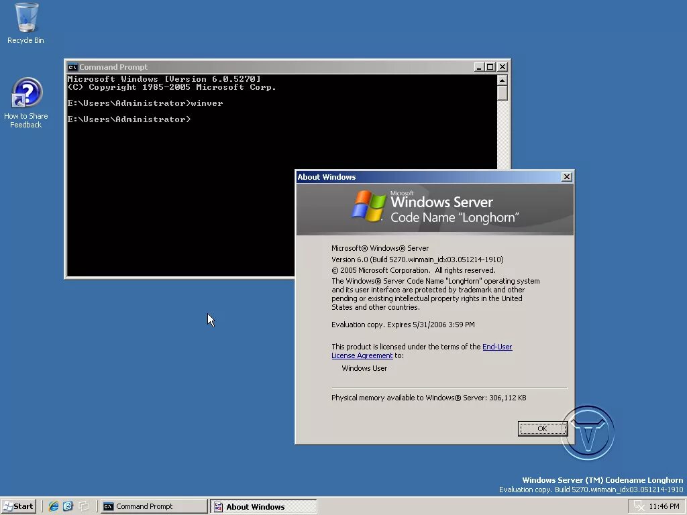Click the Windows Server Longhorn logo banner
Screen dimensions: 687x515
click(435, 209)
